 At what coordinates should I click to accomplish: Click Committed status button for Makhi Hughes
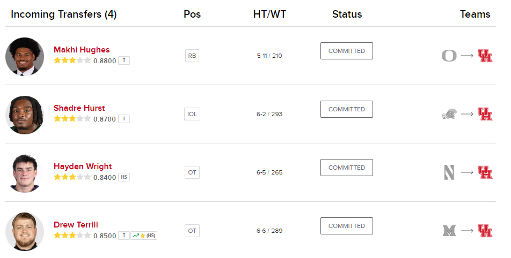click(347, 51)
